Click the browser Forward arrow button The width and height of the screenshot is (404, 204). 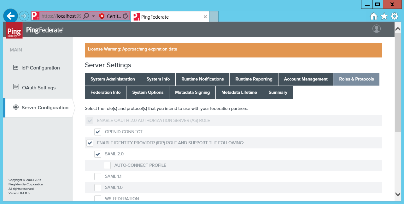[24, 16]
